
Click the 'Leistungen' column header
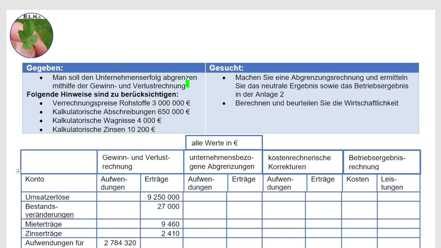[x=392, y=183]
